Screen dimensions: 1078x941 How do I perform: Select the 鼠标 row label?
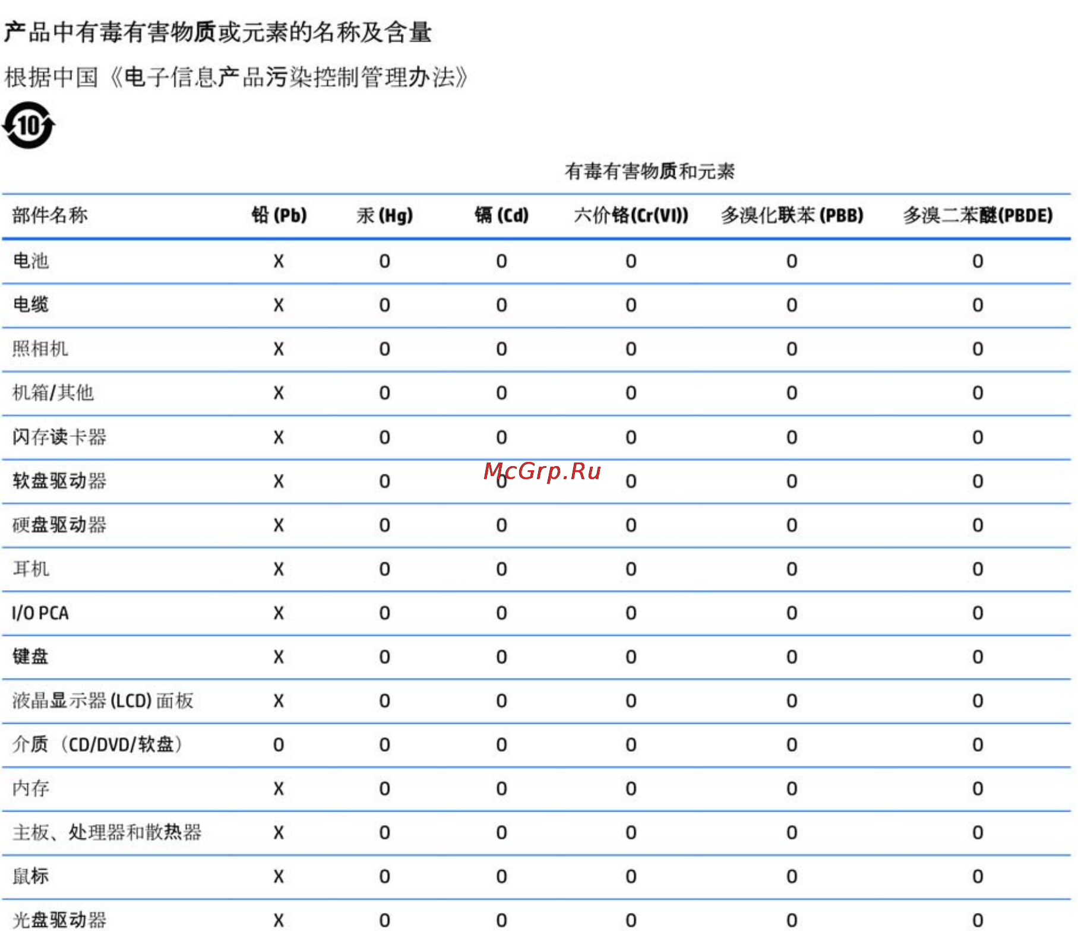(31, 876)
